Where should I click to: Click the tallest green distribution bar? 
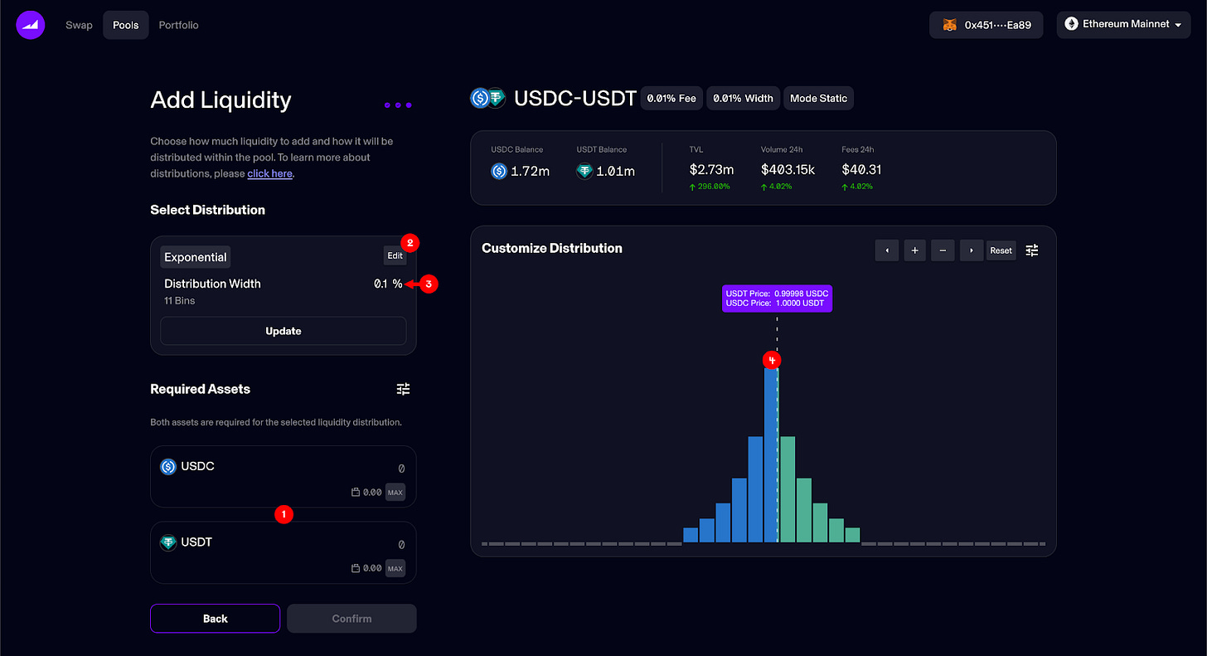(788, 489)
